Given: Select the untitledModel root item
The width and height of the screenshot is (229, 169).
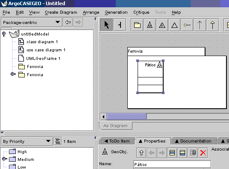Looking at the screenshot, I should (x=29, y=34).
